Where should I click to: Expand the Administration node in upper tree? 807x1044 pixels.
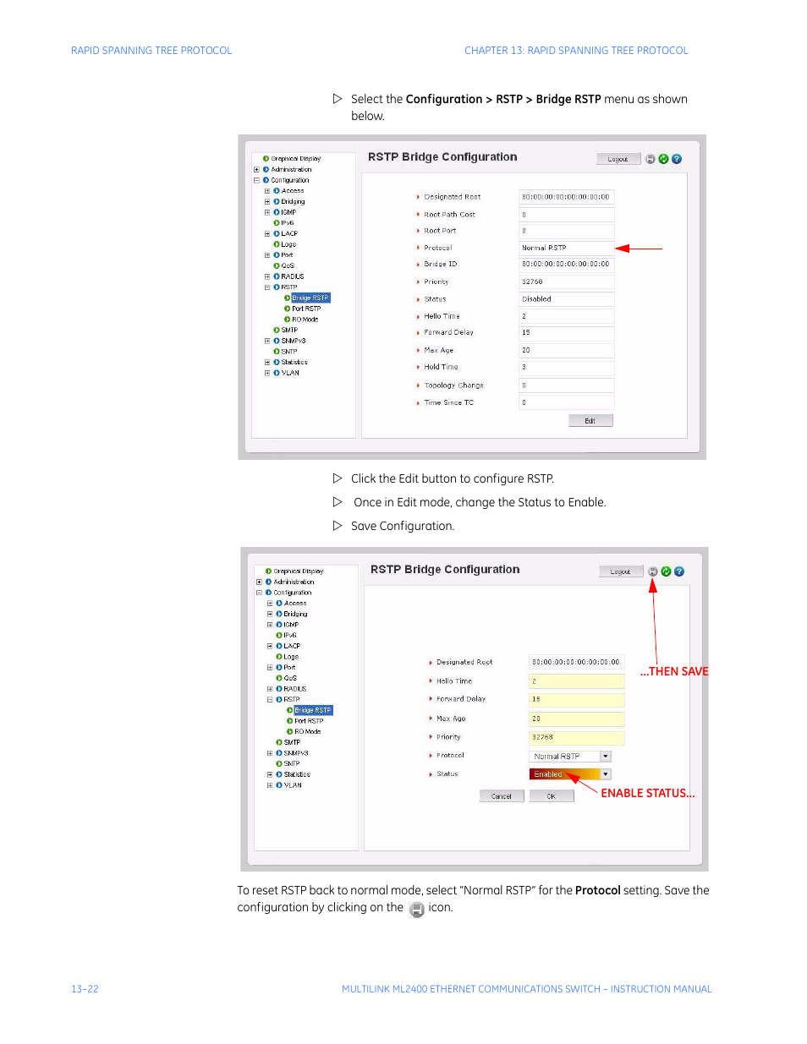256,170
